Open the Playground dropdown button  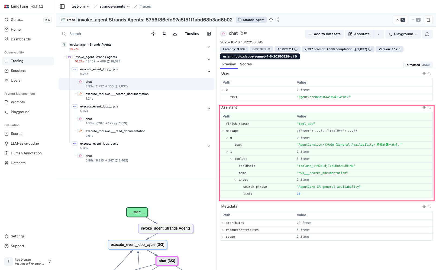point(403,34)
